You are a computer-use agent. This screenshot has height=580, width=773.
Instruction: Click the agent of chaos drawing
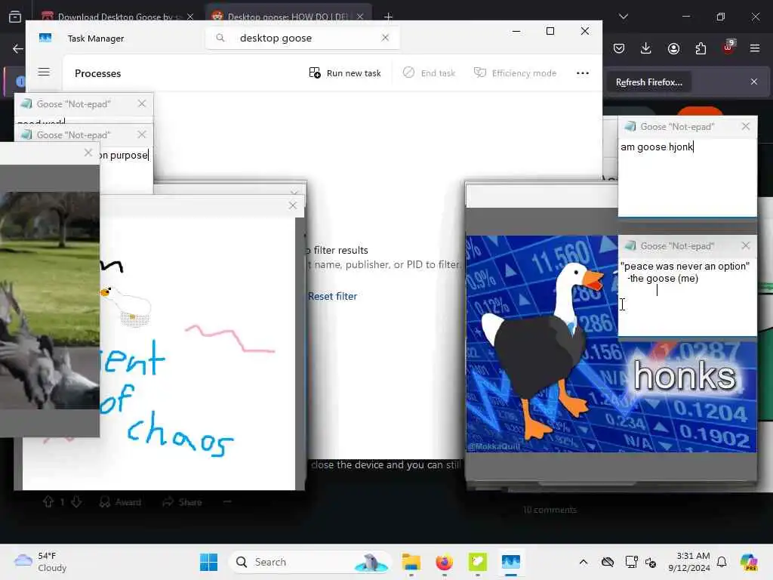coord(197,353)
